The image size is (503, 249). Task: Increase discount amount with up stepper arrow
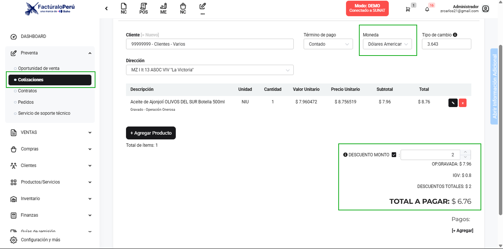pos(465,152)
